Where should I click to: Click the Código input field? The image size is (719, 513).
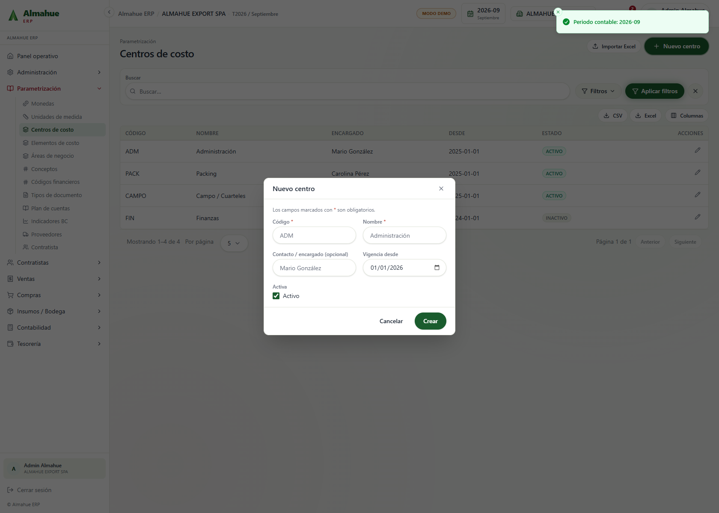click(314, 236)
